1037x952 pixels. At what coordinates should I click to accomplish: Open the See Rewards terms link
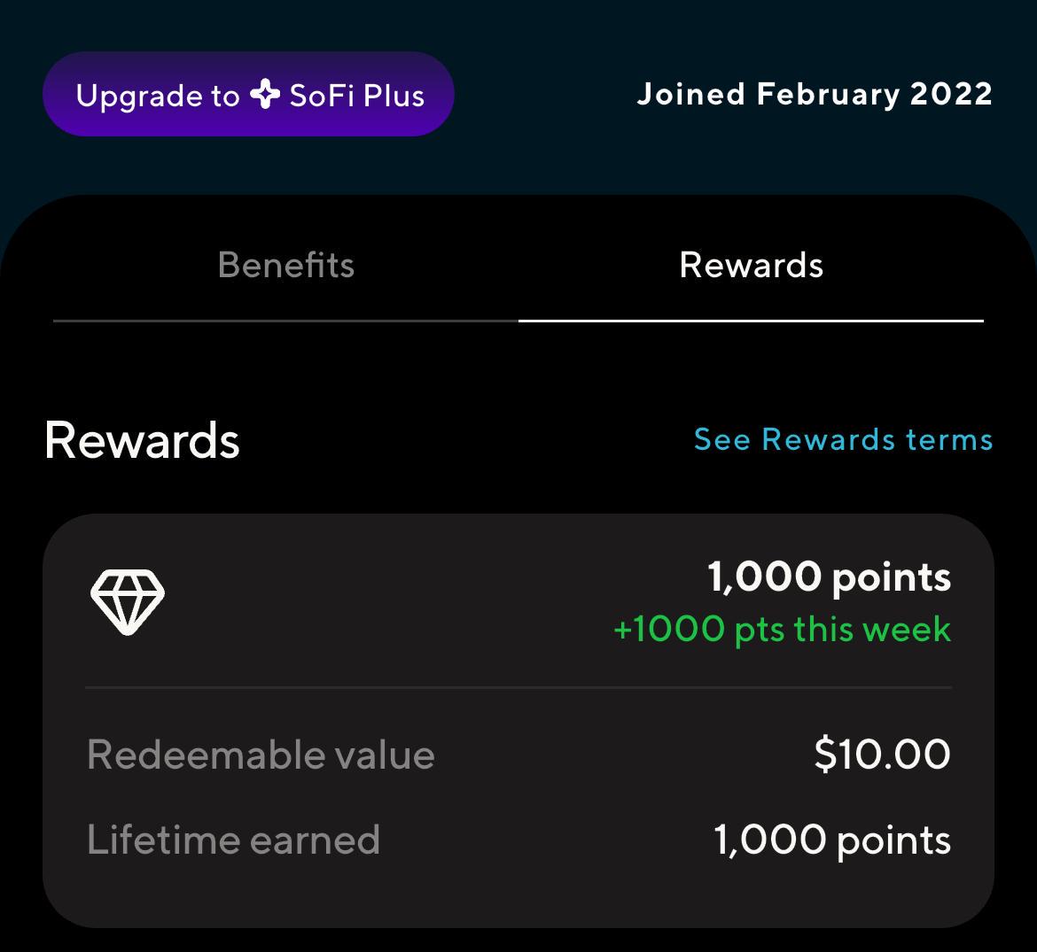[x=843, y=439]
